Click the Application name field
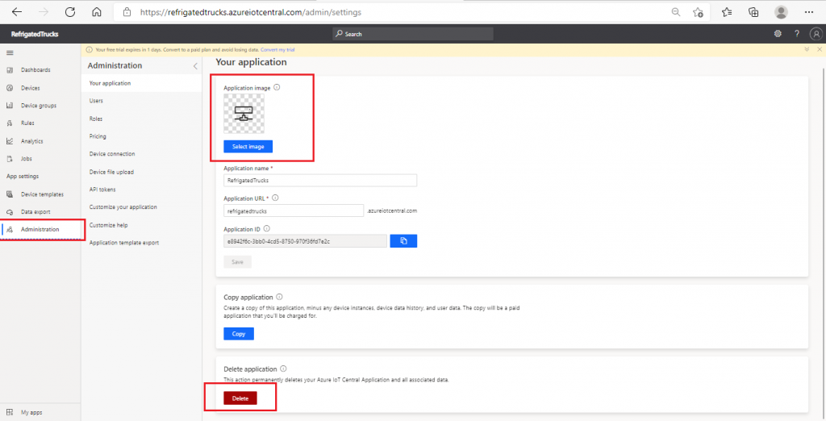This screenshot has height=421, width=826. click(319, 180)
